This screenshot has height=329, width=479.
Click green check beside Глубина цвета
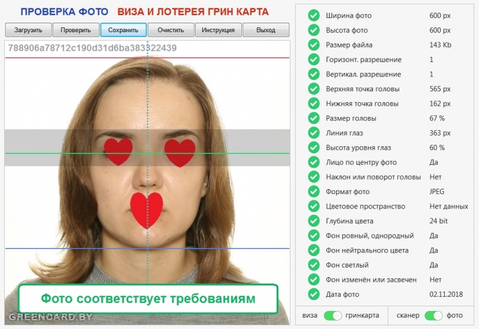tap(314, 221)
